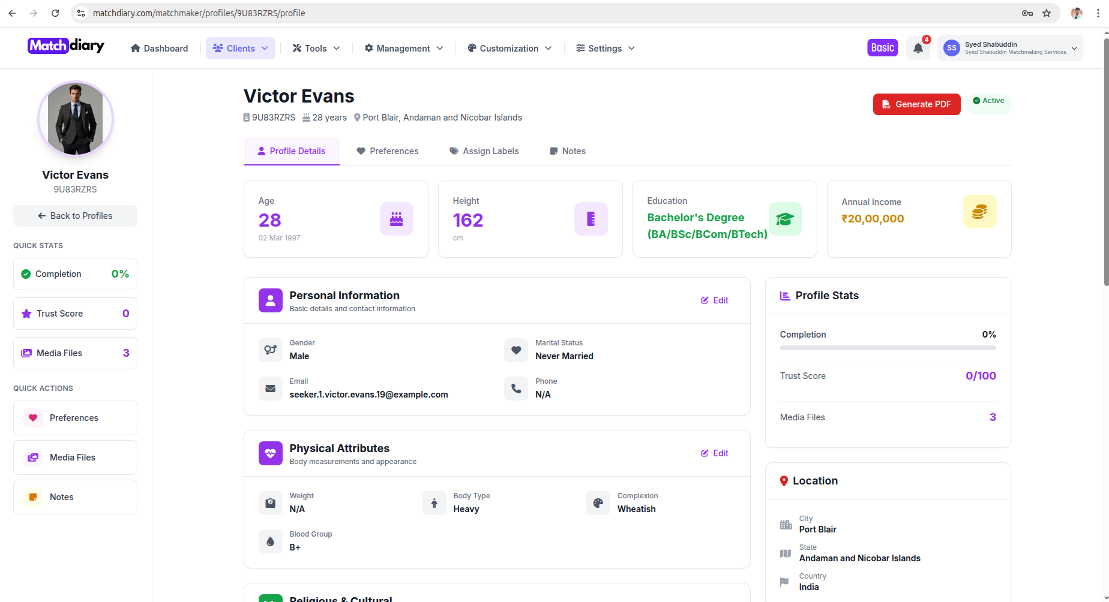Click the Matchdiary logo
Screen dimensions: 1109x602
click(x=66, y=46)
